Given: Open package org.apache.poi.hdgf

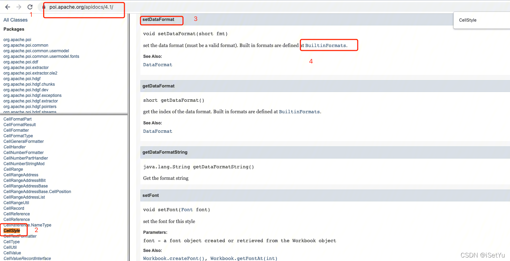Looking at the screenshot, I should (22, 79).
